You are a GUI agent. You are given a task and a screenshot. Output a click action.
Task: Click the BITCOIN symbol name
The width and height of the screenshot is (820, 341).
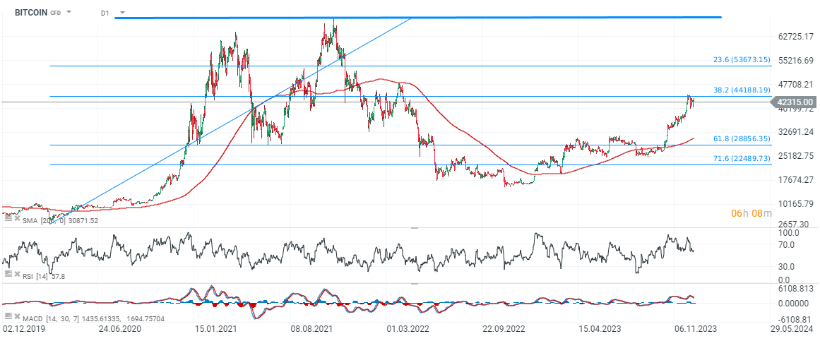pos(31,12)
